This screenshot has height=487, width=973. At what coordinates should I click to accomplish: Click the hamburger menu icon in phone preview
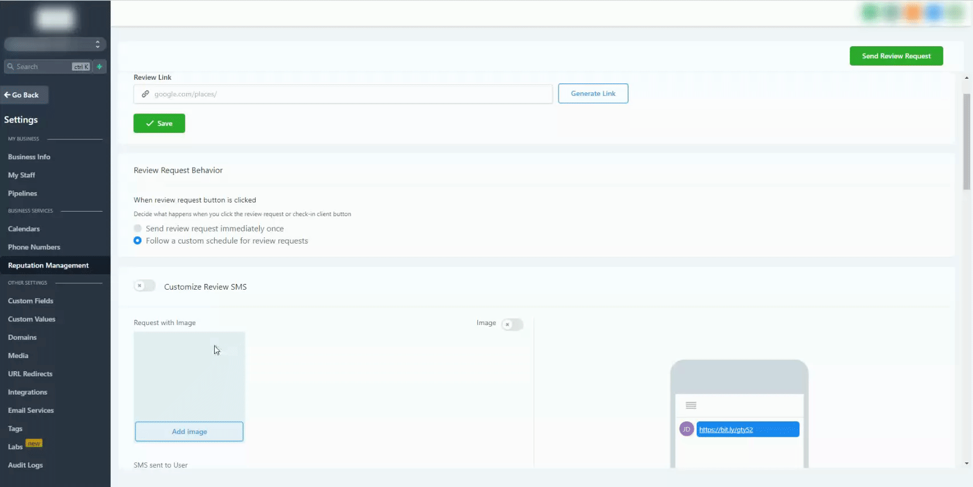pyautogui.click(x=691, y=405)
